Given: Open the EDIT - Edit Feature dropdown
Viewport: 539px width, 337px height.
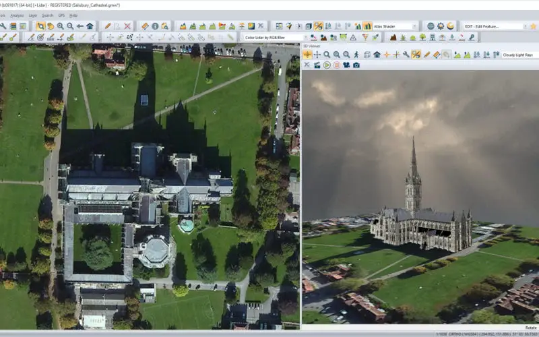Looking at the screenshot, I should click(x=495, y=26).
